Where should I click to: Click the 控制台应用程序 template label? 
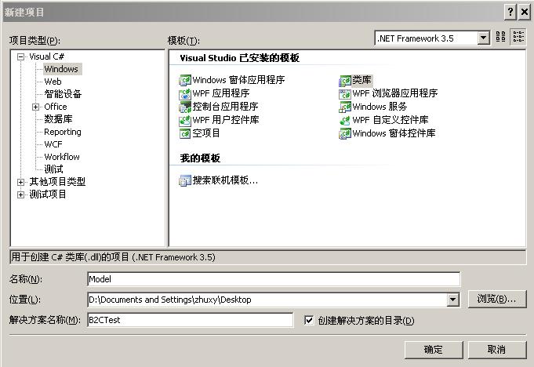[226, 107]
